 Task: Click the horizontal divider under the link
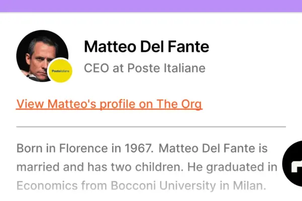pos(151,127)
